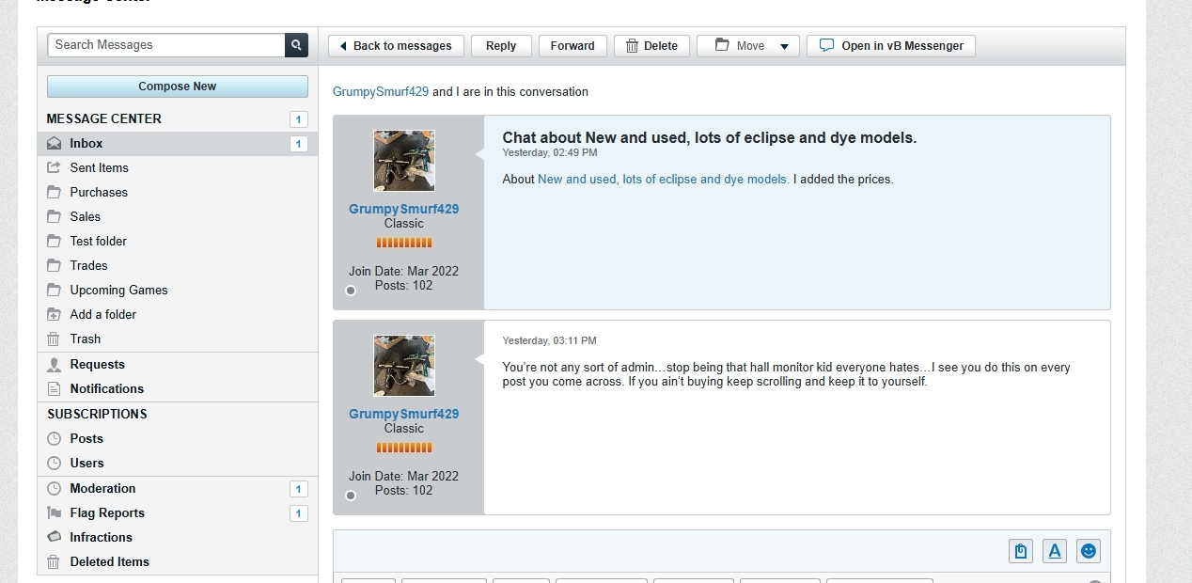Click the online status dot in second message
Viewport: 1192px width, 583px height.
click(351, 496)
